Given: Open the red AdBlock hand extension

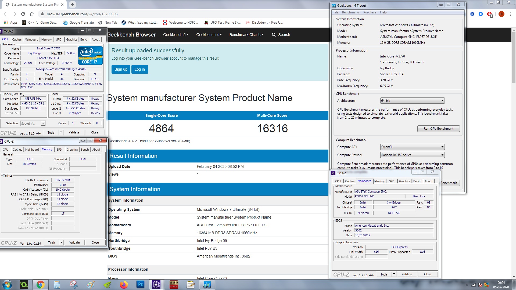Looking at the screenshot, I should point(490,14).
